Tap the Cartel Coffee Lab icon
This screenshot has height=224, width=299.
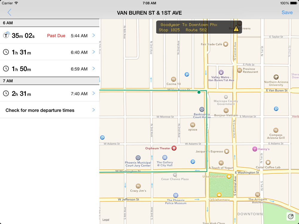point(268,162)
